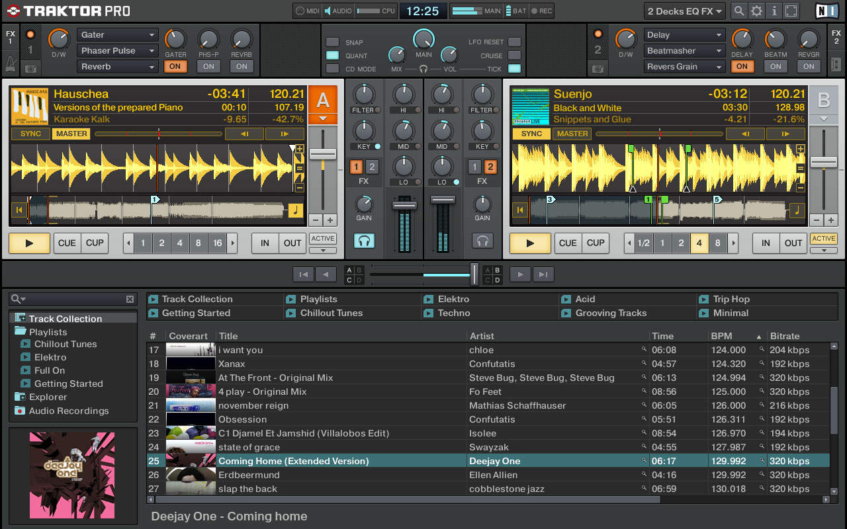
Task: Start playback on deck A
Action: (x=29, y=243)
